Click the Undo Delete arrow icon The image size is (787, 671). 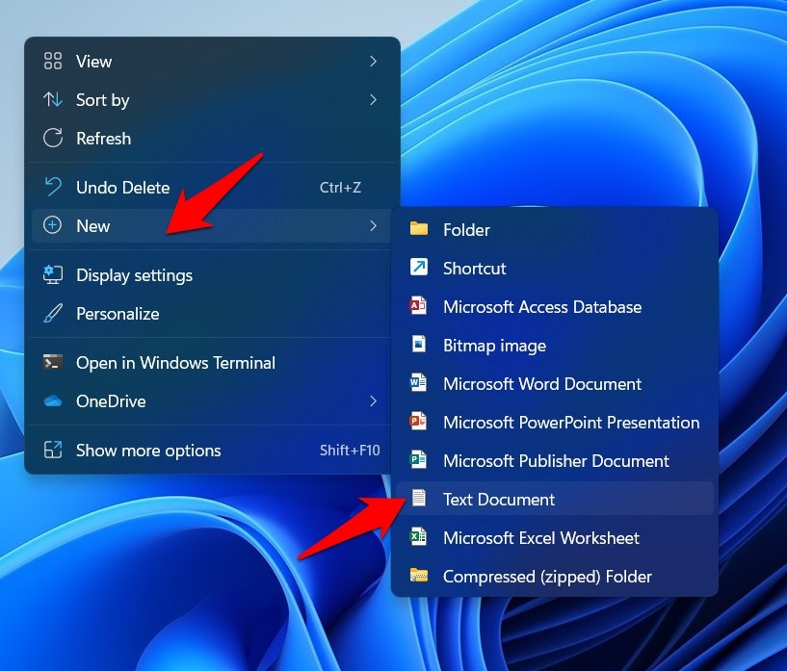[x=53, y=187]
